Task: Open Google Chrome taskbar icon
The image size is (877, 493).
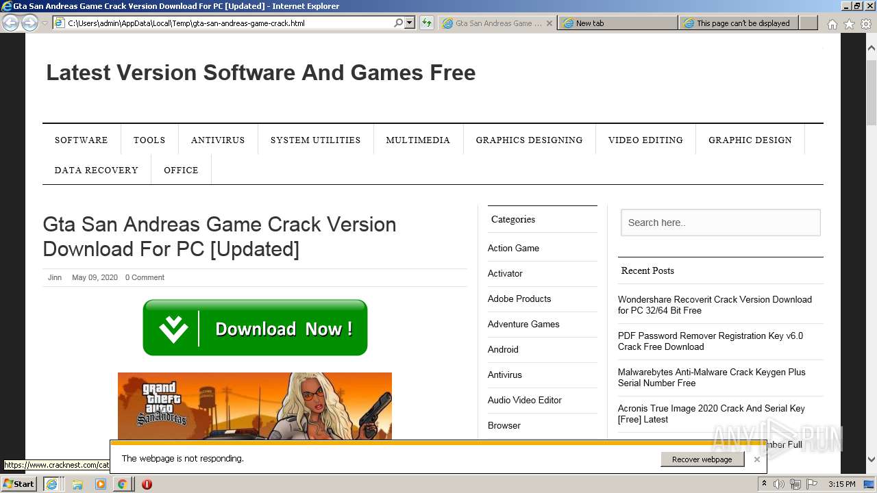Action: (122, 484)
